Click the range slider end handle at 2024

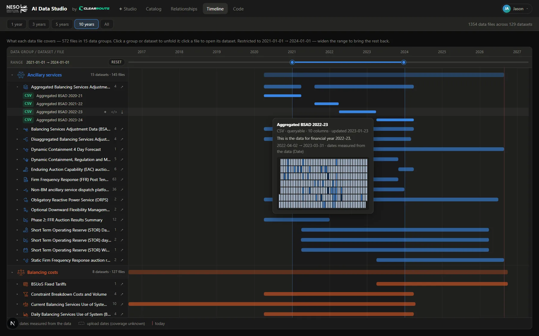(404, 62)
